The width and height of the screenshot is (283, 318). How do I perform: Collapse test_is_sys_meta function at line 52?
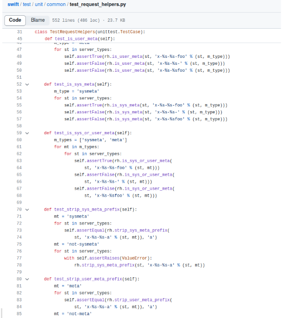pyautogui.click(x=27, y=84)
